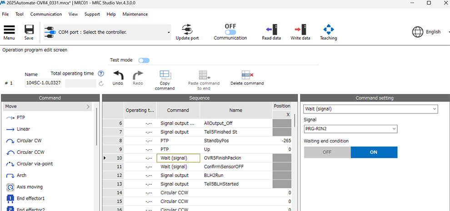Click the Save floppy disk icon

click(29, 30)
